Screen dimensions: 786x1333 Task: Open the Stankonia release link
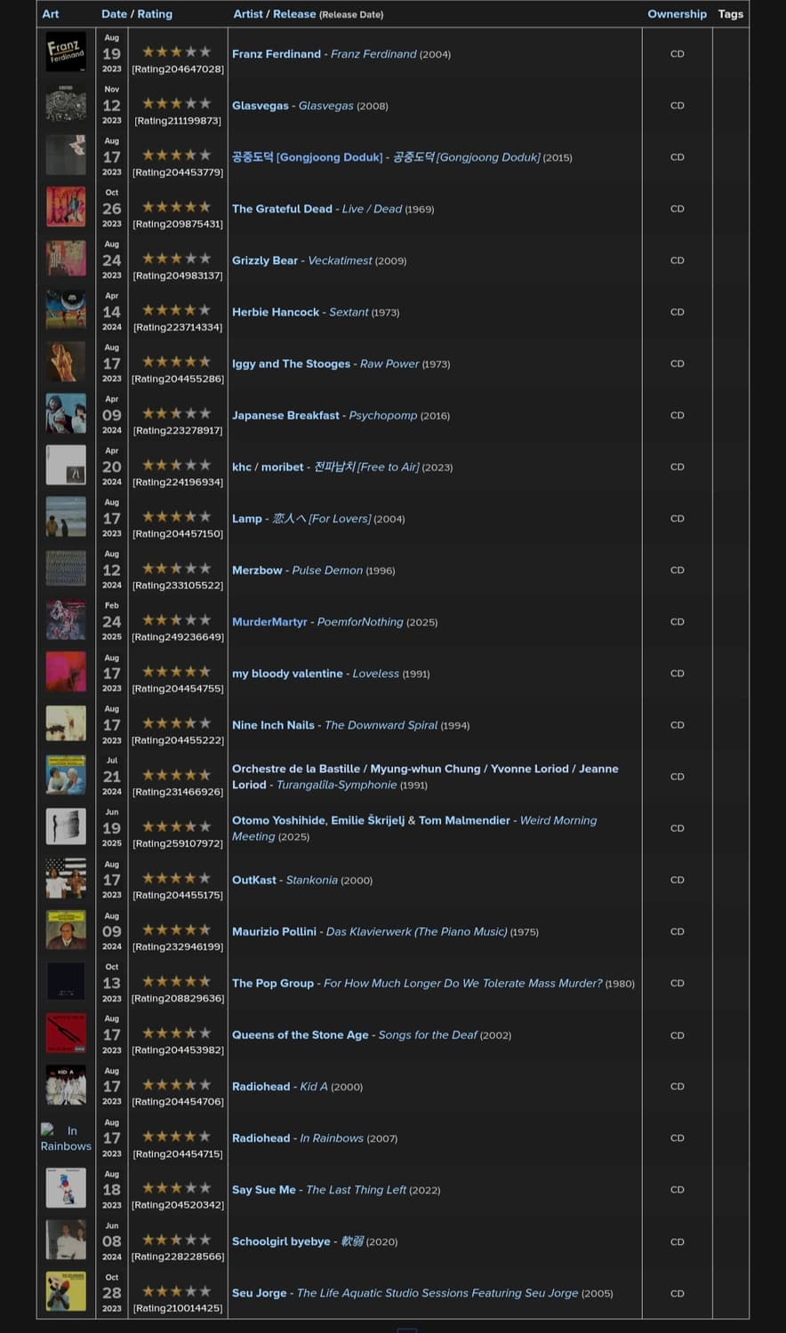(x=312, y=880)
